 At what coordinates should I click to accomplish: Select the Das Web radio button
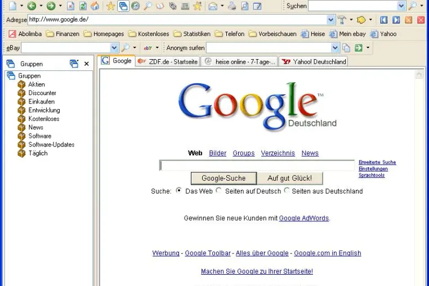click(178, 190)
